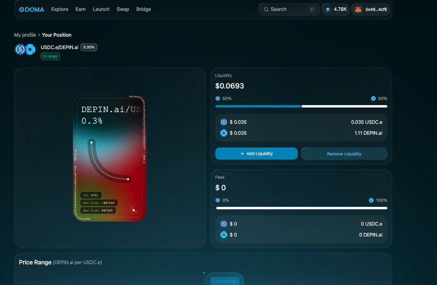
Task: Click the search magnifier icon
Action: click(x=266, y=9)
